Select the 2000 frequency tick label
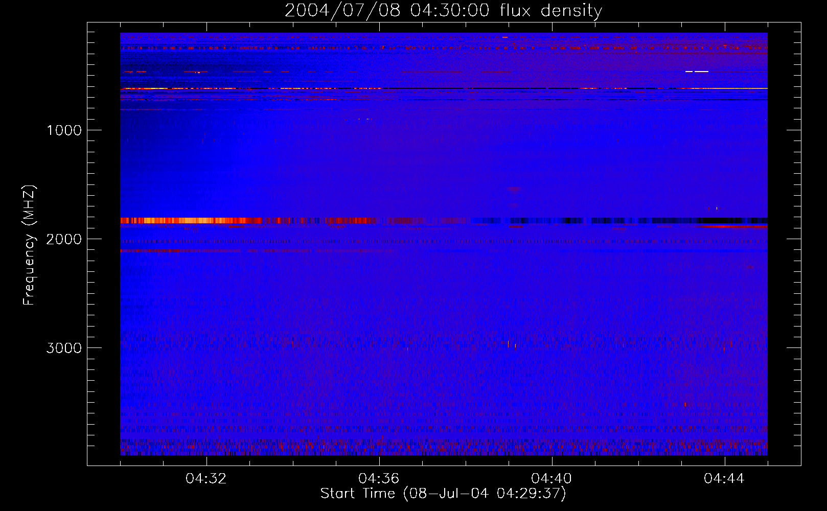Image resolution: width=827 pixels, height=511 pixels. pos(64,239)
